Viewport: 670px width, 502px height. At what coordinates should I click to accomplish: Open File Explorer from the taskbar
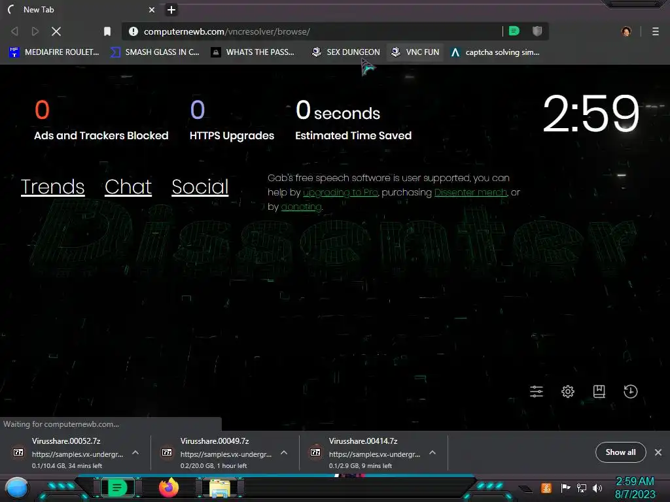(x=219, y=488)
